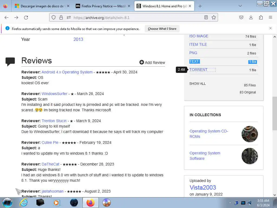The height and width of the screenshot is (208, 277).
Task: Open site permissions icon in address bar
Action: click(x=69, y=17)
